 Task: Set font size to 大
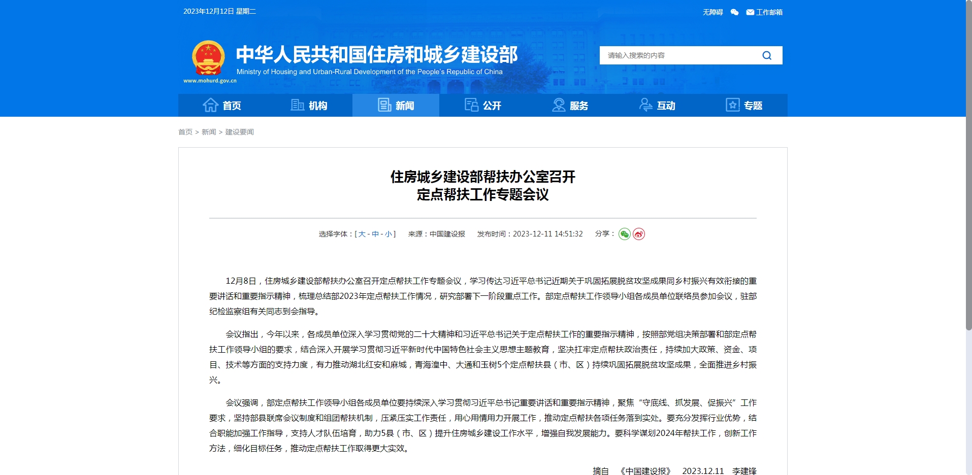click(362, 234)
